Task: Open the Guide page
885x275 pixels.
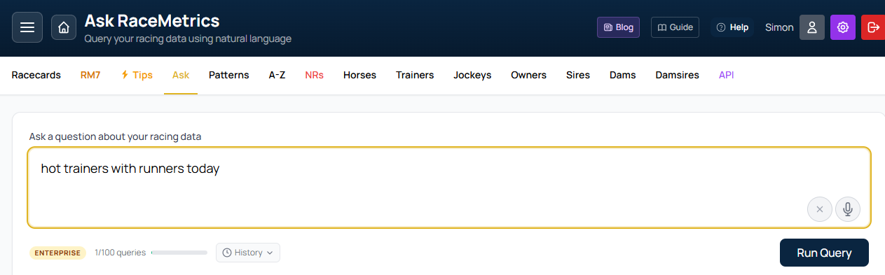Action: point(675,27)
